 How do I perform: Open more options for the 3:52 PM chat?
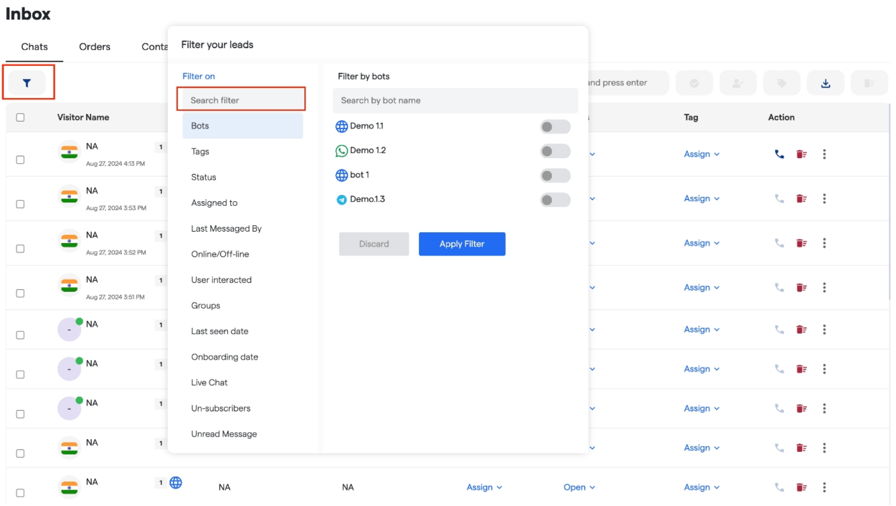click(x=824, y=243)
